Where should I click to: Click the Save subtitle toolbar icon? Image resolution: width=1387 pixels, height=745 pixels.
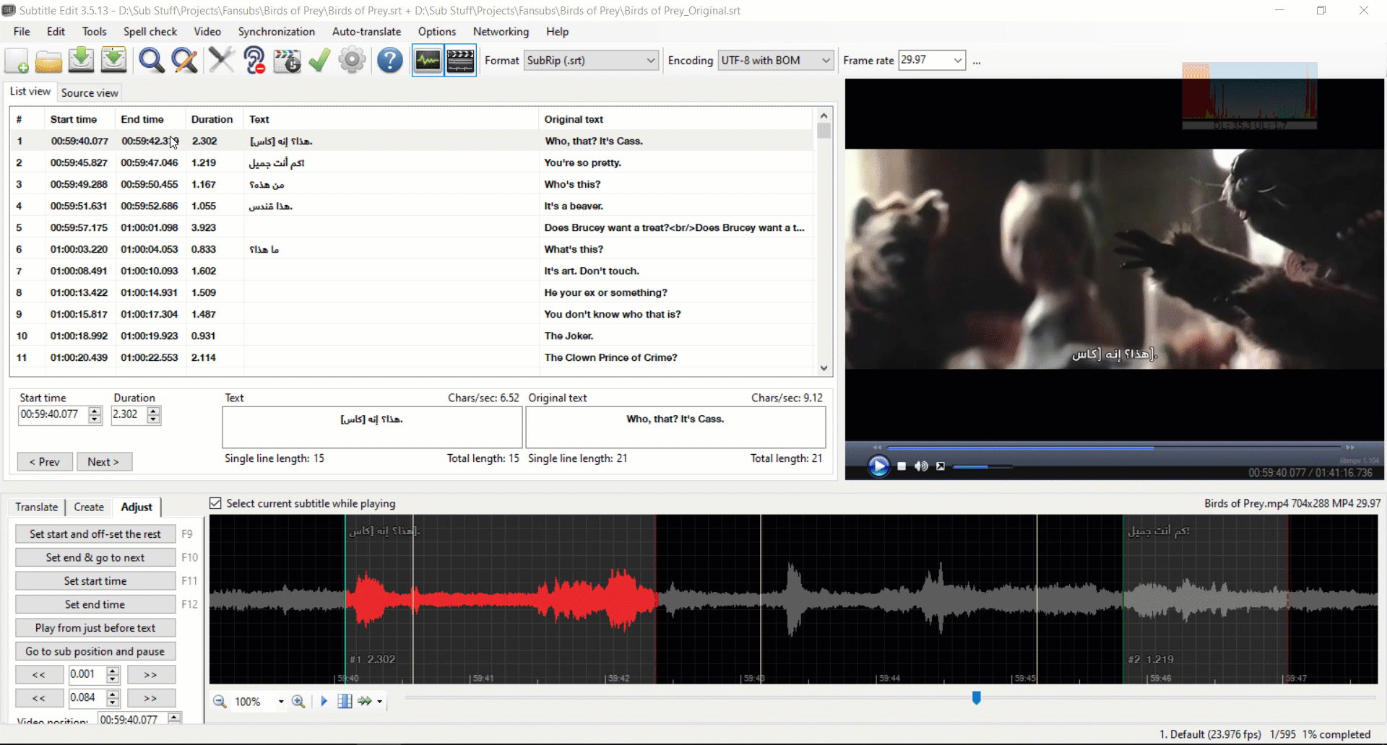click(81, 61)
